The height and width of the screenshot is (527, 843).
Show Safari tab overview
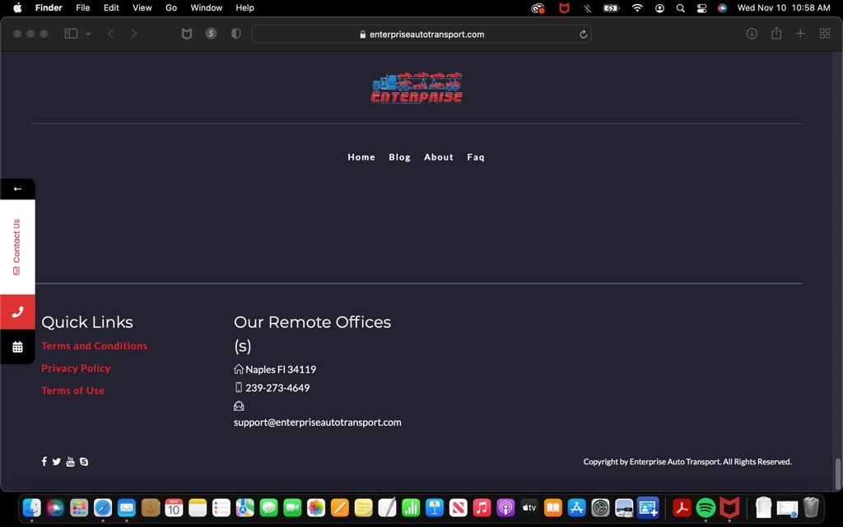click(825, 34)
